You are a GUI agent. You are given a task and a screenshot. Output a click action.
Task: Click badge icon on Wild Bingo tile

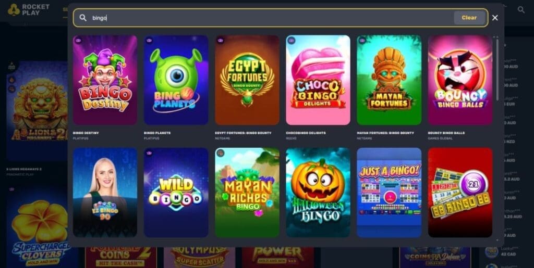149,153
